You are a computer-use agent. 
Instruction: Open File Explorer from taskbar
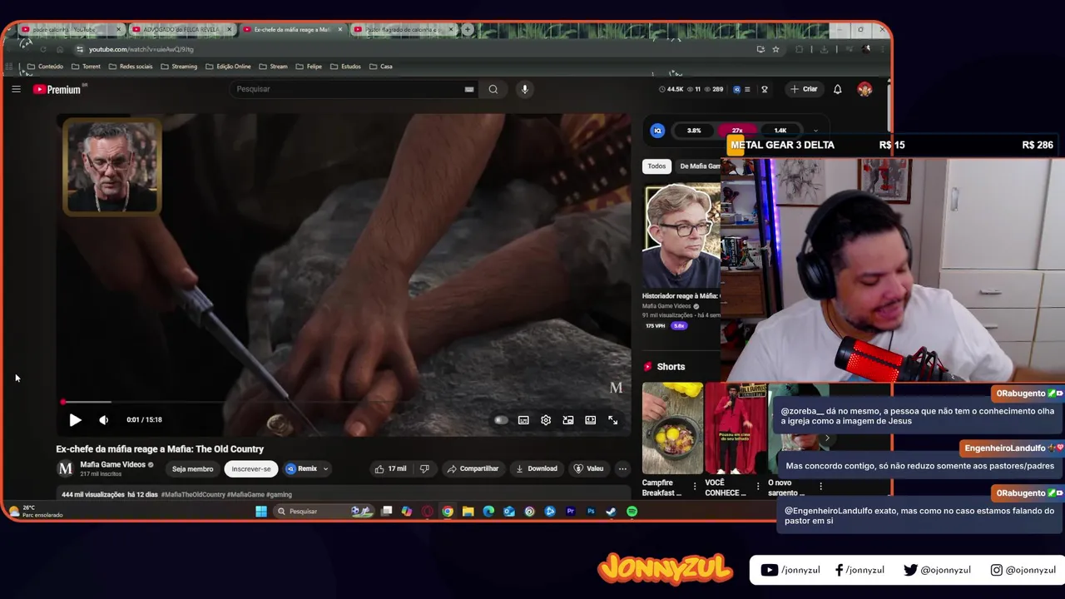468,512
